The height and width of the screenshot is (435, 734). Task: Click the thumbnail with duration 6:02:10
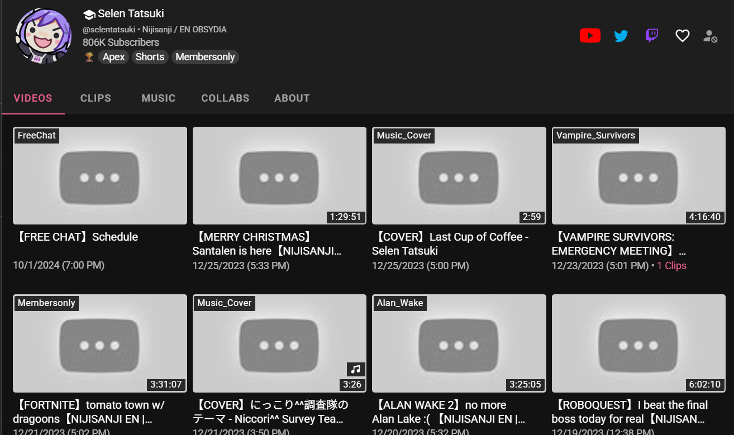click(638, 343)
